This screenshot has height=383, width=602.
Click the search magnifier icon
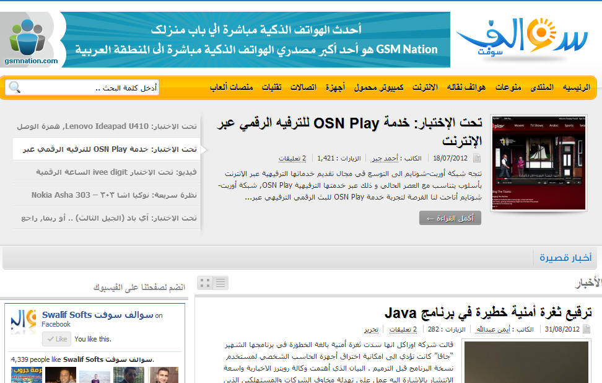(15, 87)
